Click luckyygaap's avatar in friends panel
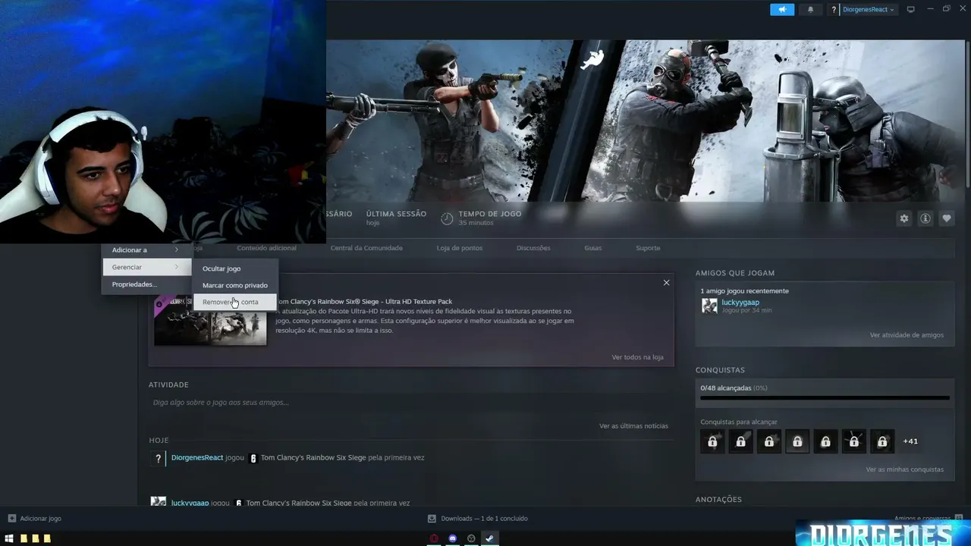 click(709, 306)
